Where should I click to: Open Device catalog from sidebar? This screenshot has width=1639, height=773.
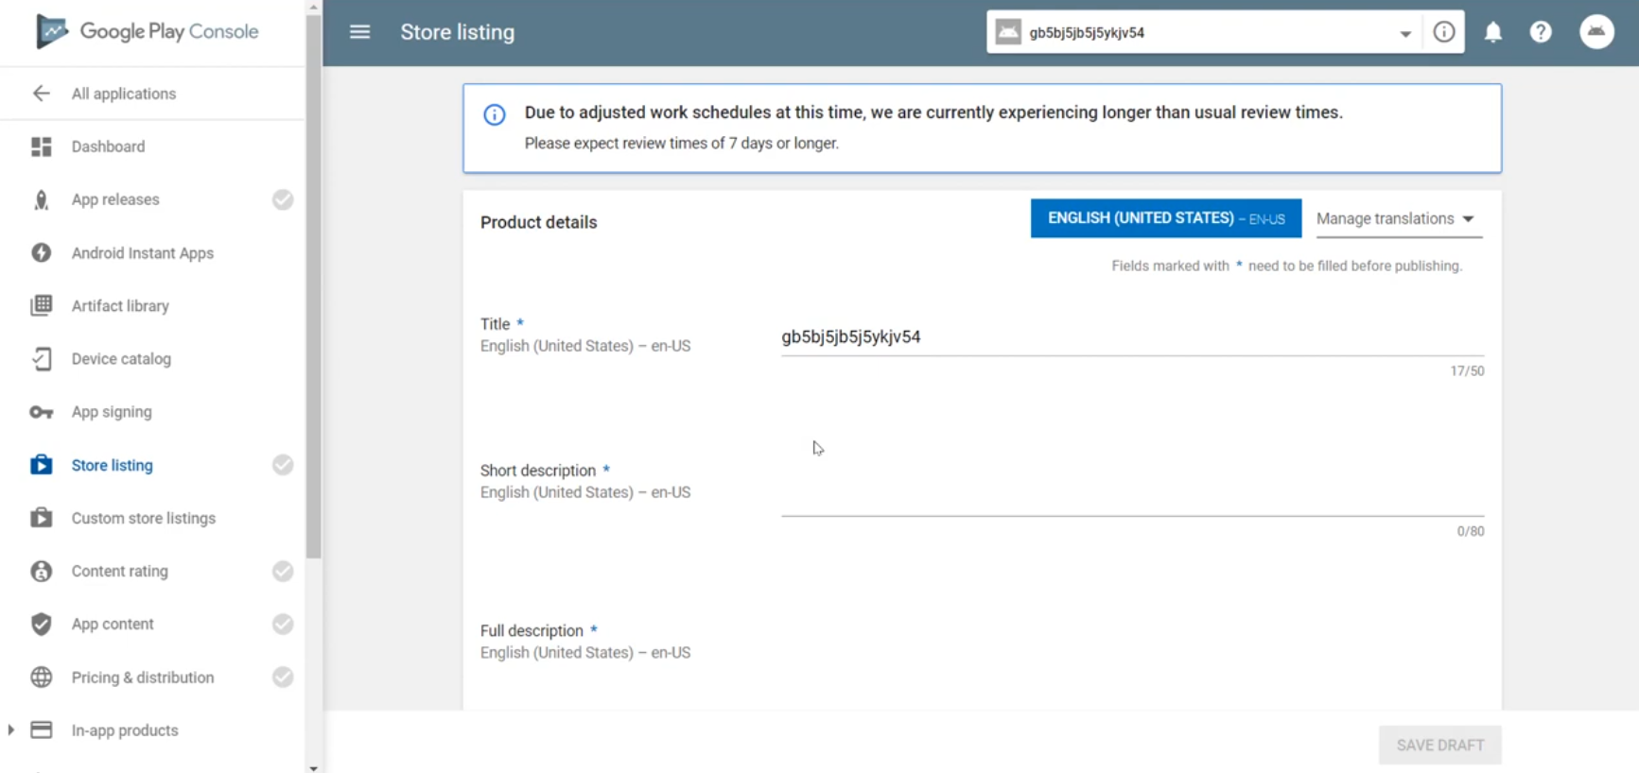point(121,359)
